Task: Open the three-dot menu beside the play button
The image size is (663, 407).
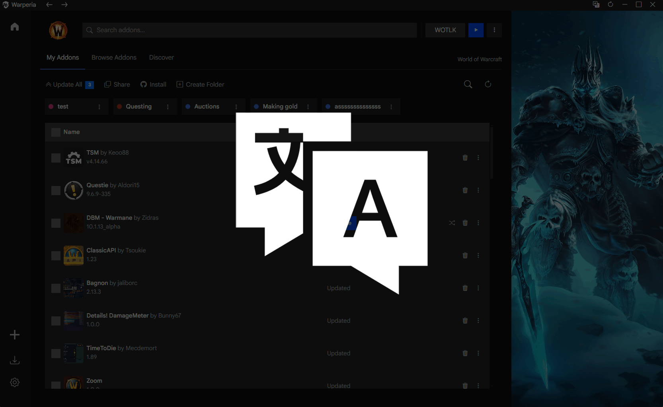Action: 495,30
